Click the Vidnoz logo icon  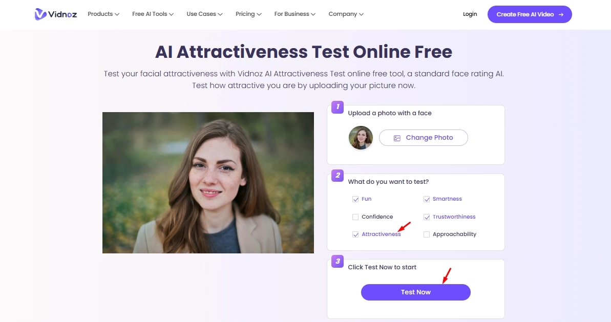point(40,14)
